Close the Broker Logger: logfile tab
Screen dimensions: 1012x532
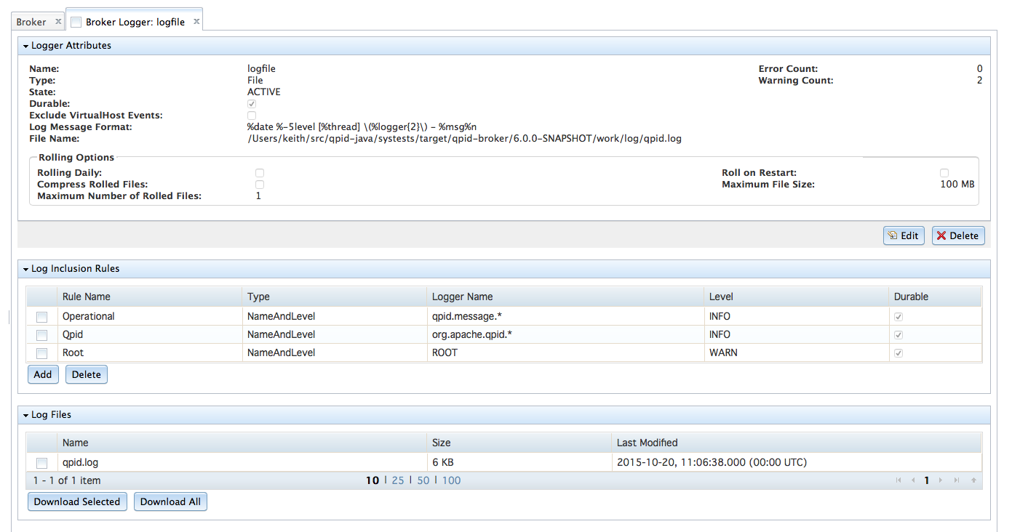196,22
